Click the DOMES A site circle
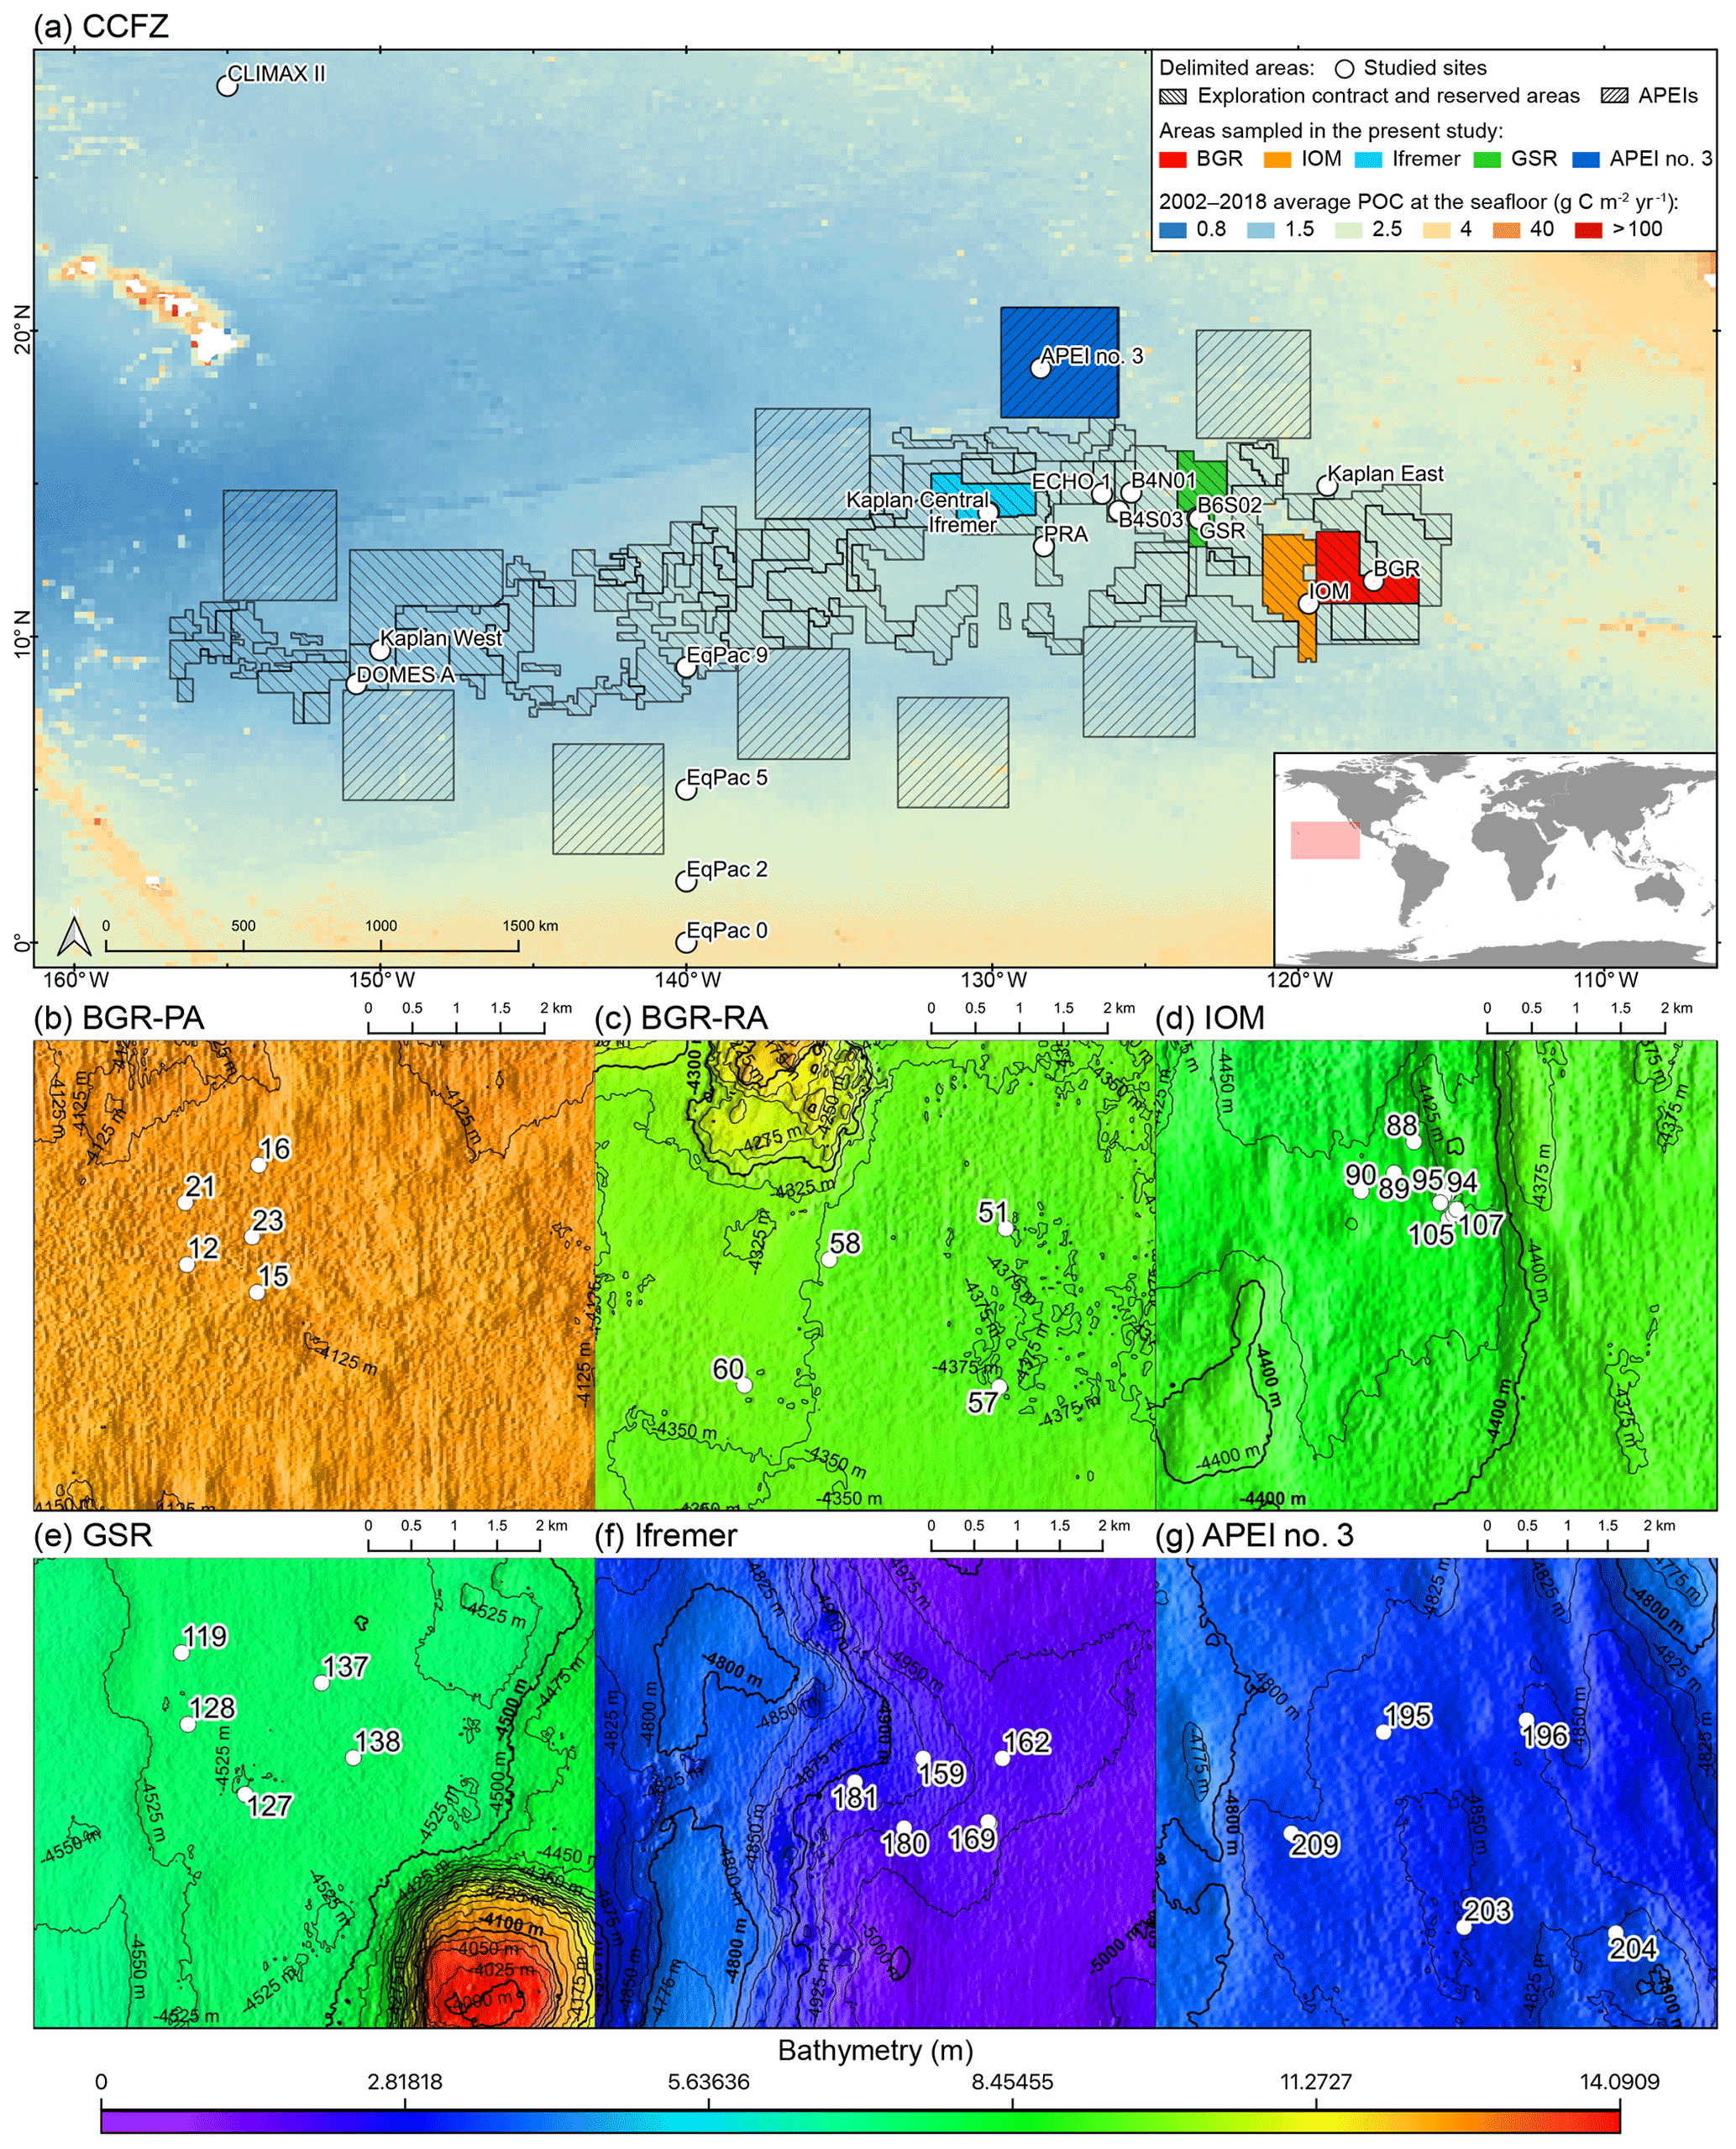 pyautogui.click(x=356, y=684)
